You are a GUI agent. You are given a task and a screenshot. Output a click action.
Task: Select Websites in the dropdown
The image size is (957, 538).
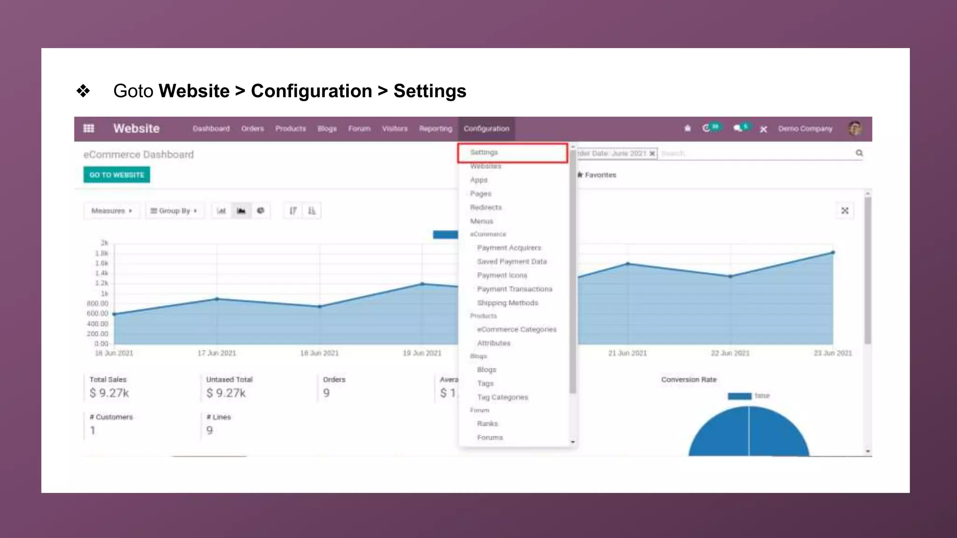[486, 166]
